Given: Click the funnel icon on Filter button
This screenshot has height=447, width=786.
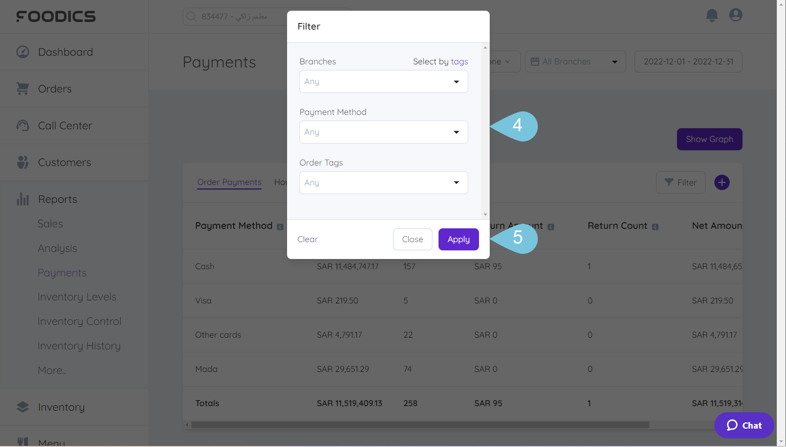Looking at the screenshot, I should 669,182.
